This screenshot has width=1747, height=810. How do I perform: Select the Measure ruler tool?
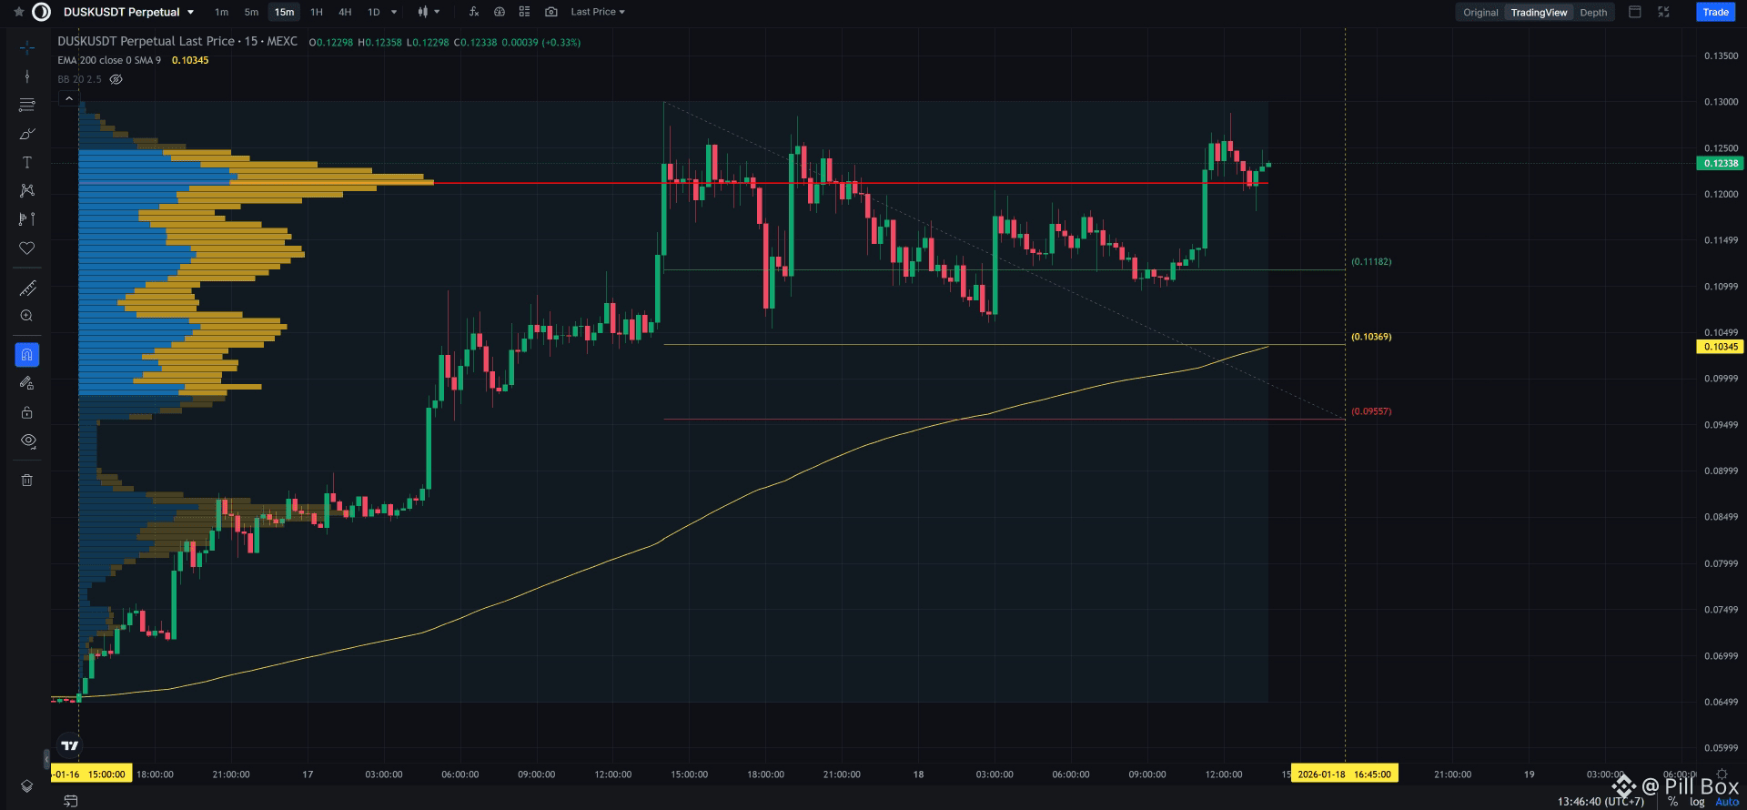click(x=27, y=289)
